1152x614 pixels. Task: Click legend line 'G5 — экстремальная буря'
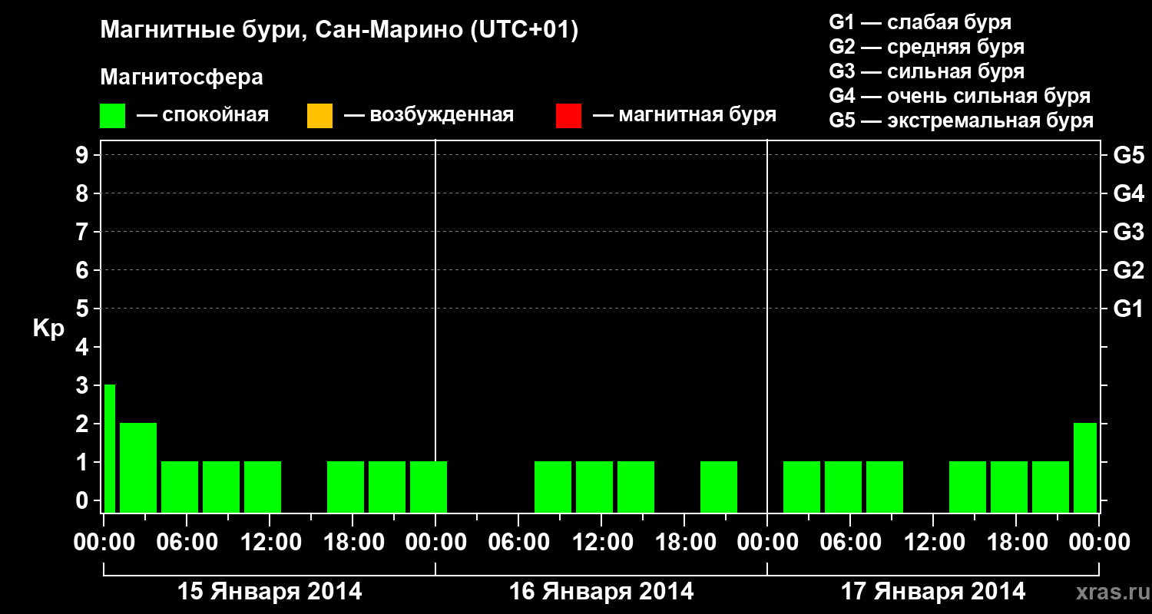[962, 120]
